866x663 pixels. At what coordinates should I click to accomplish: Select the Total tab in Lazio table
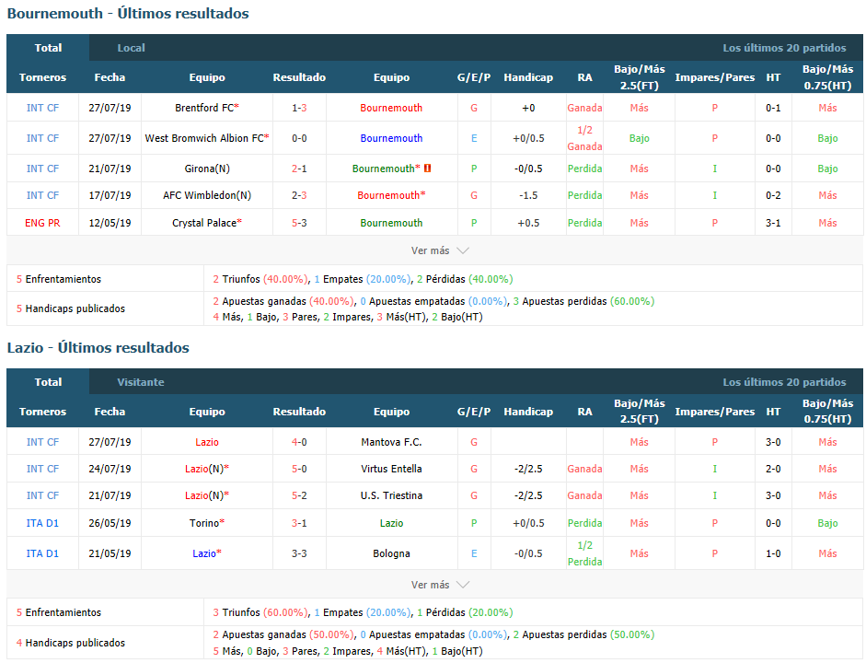point(48,382)
